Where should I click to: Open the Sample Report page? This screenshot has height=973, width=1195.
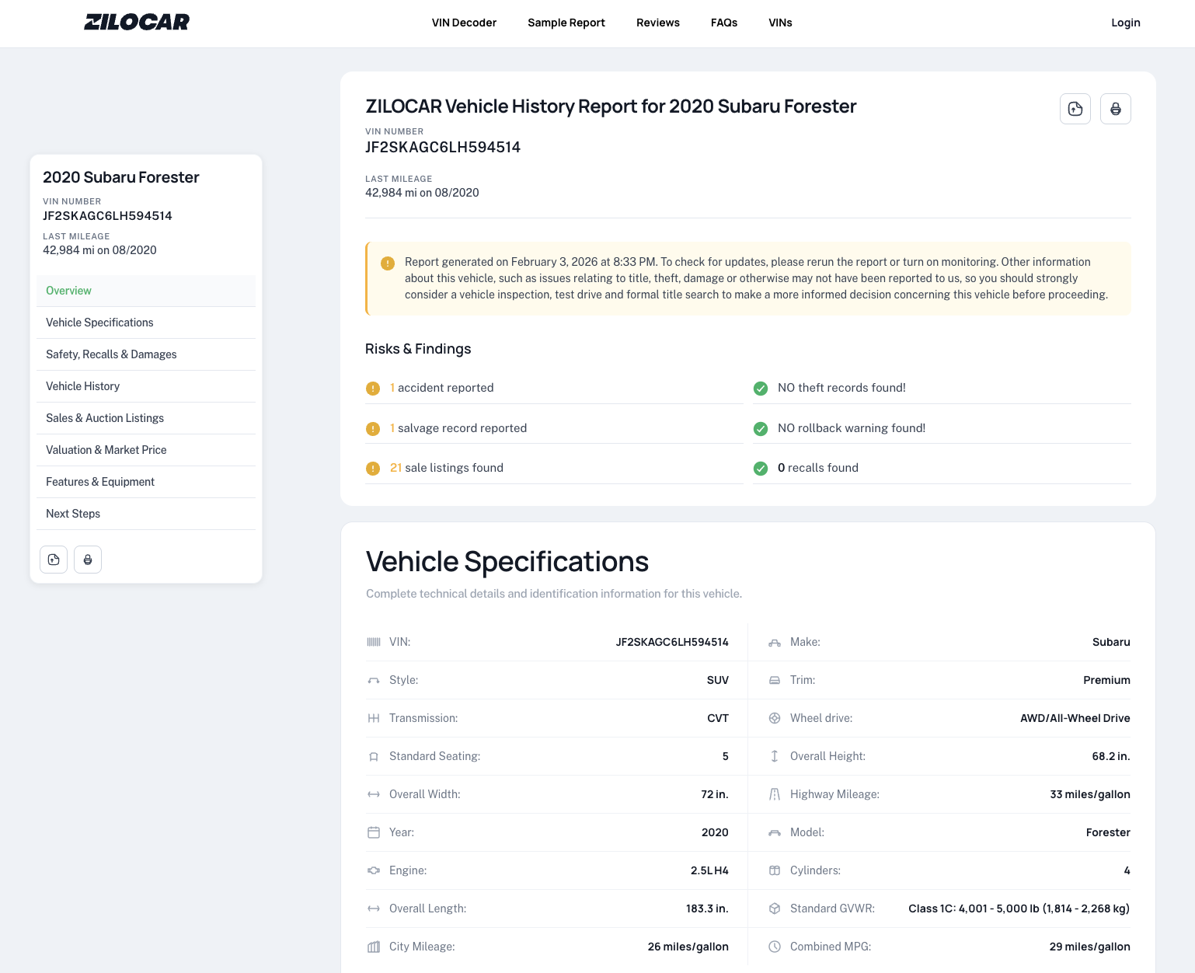[x=566, y=23]
